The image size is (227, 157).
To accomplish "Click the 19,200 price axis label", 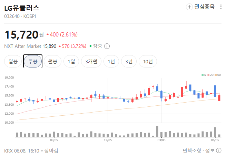I will coord(9,78).
